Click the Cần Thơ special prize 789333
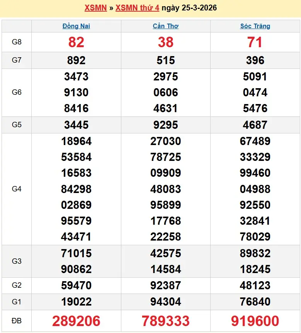 165,321
